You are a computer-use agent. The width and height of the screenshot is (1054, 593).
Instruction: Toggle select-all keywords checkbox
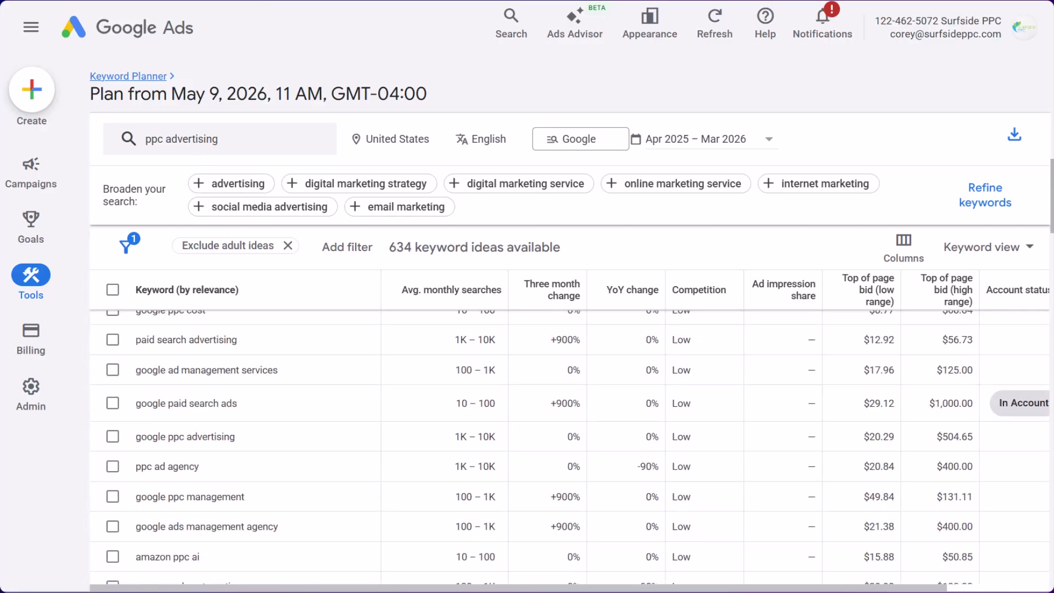coord(113,289)
